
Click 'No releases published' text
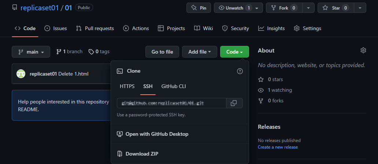pos(279,140)
